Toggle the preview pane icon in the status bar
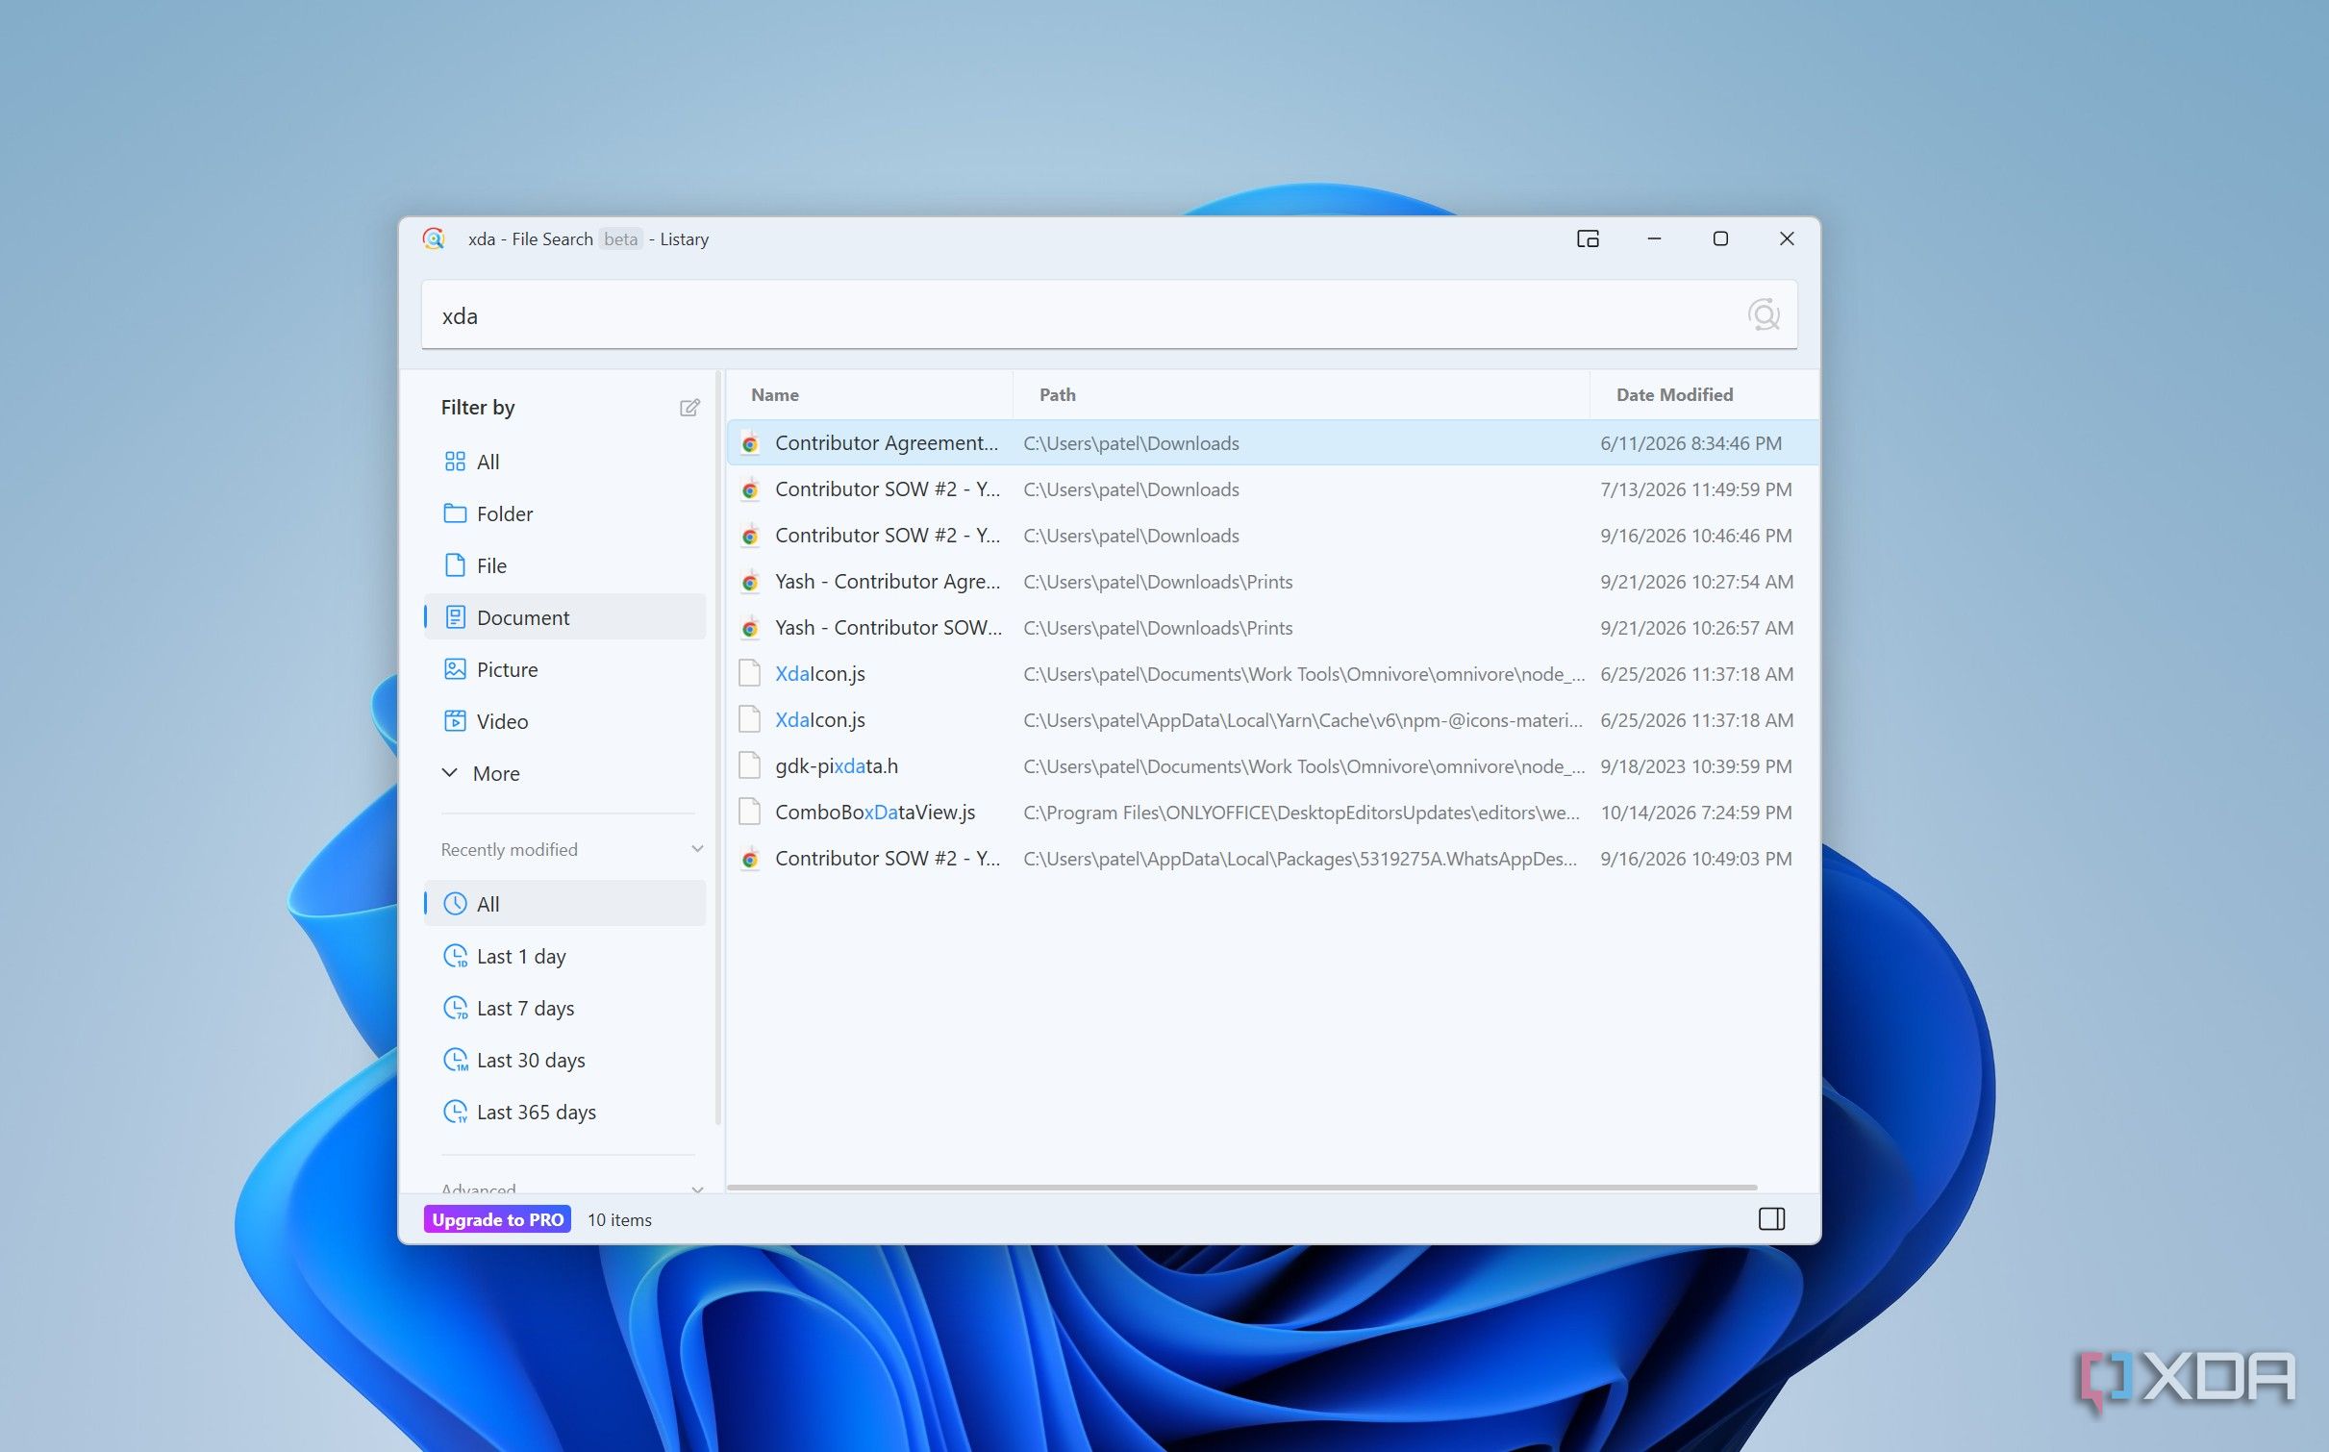Viewport: 2329px width, 1452px height. pyautogui.click(x=1771, y=1219)
